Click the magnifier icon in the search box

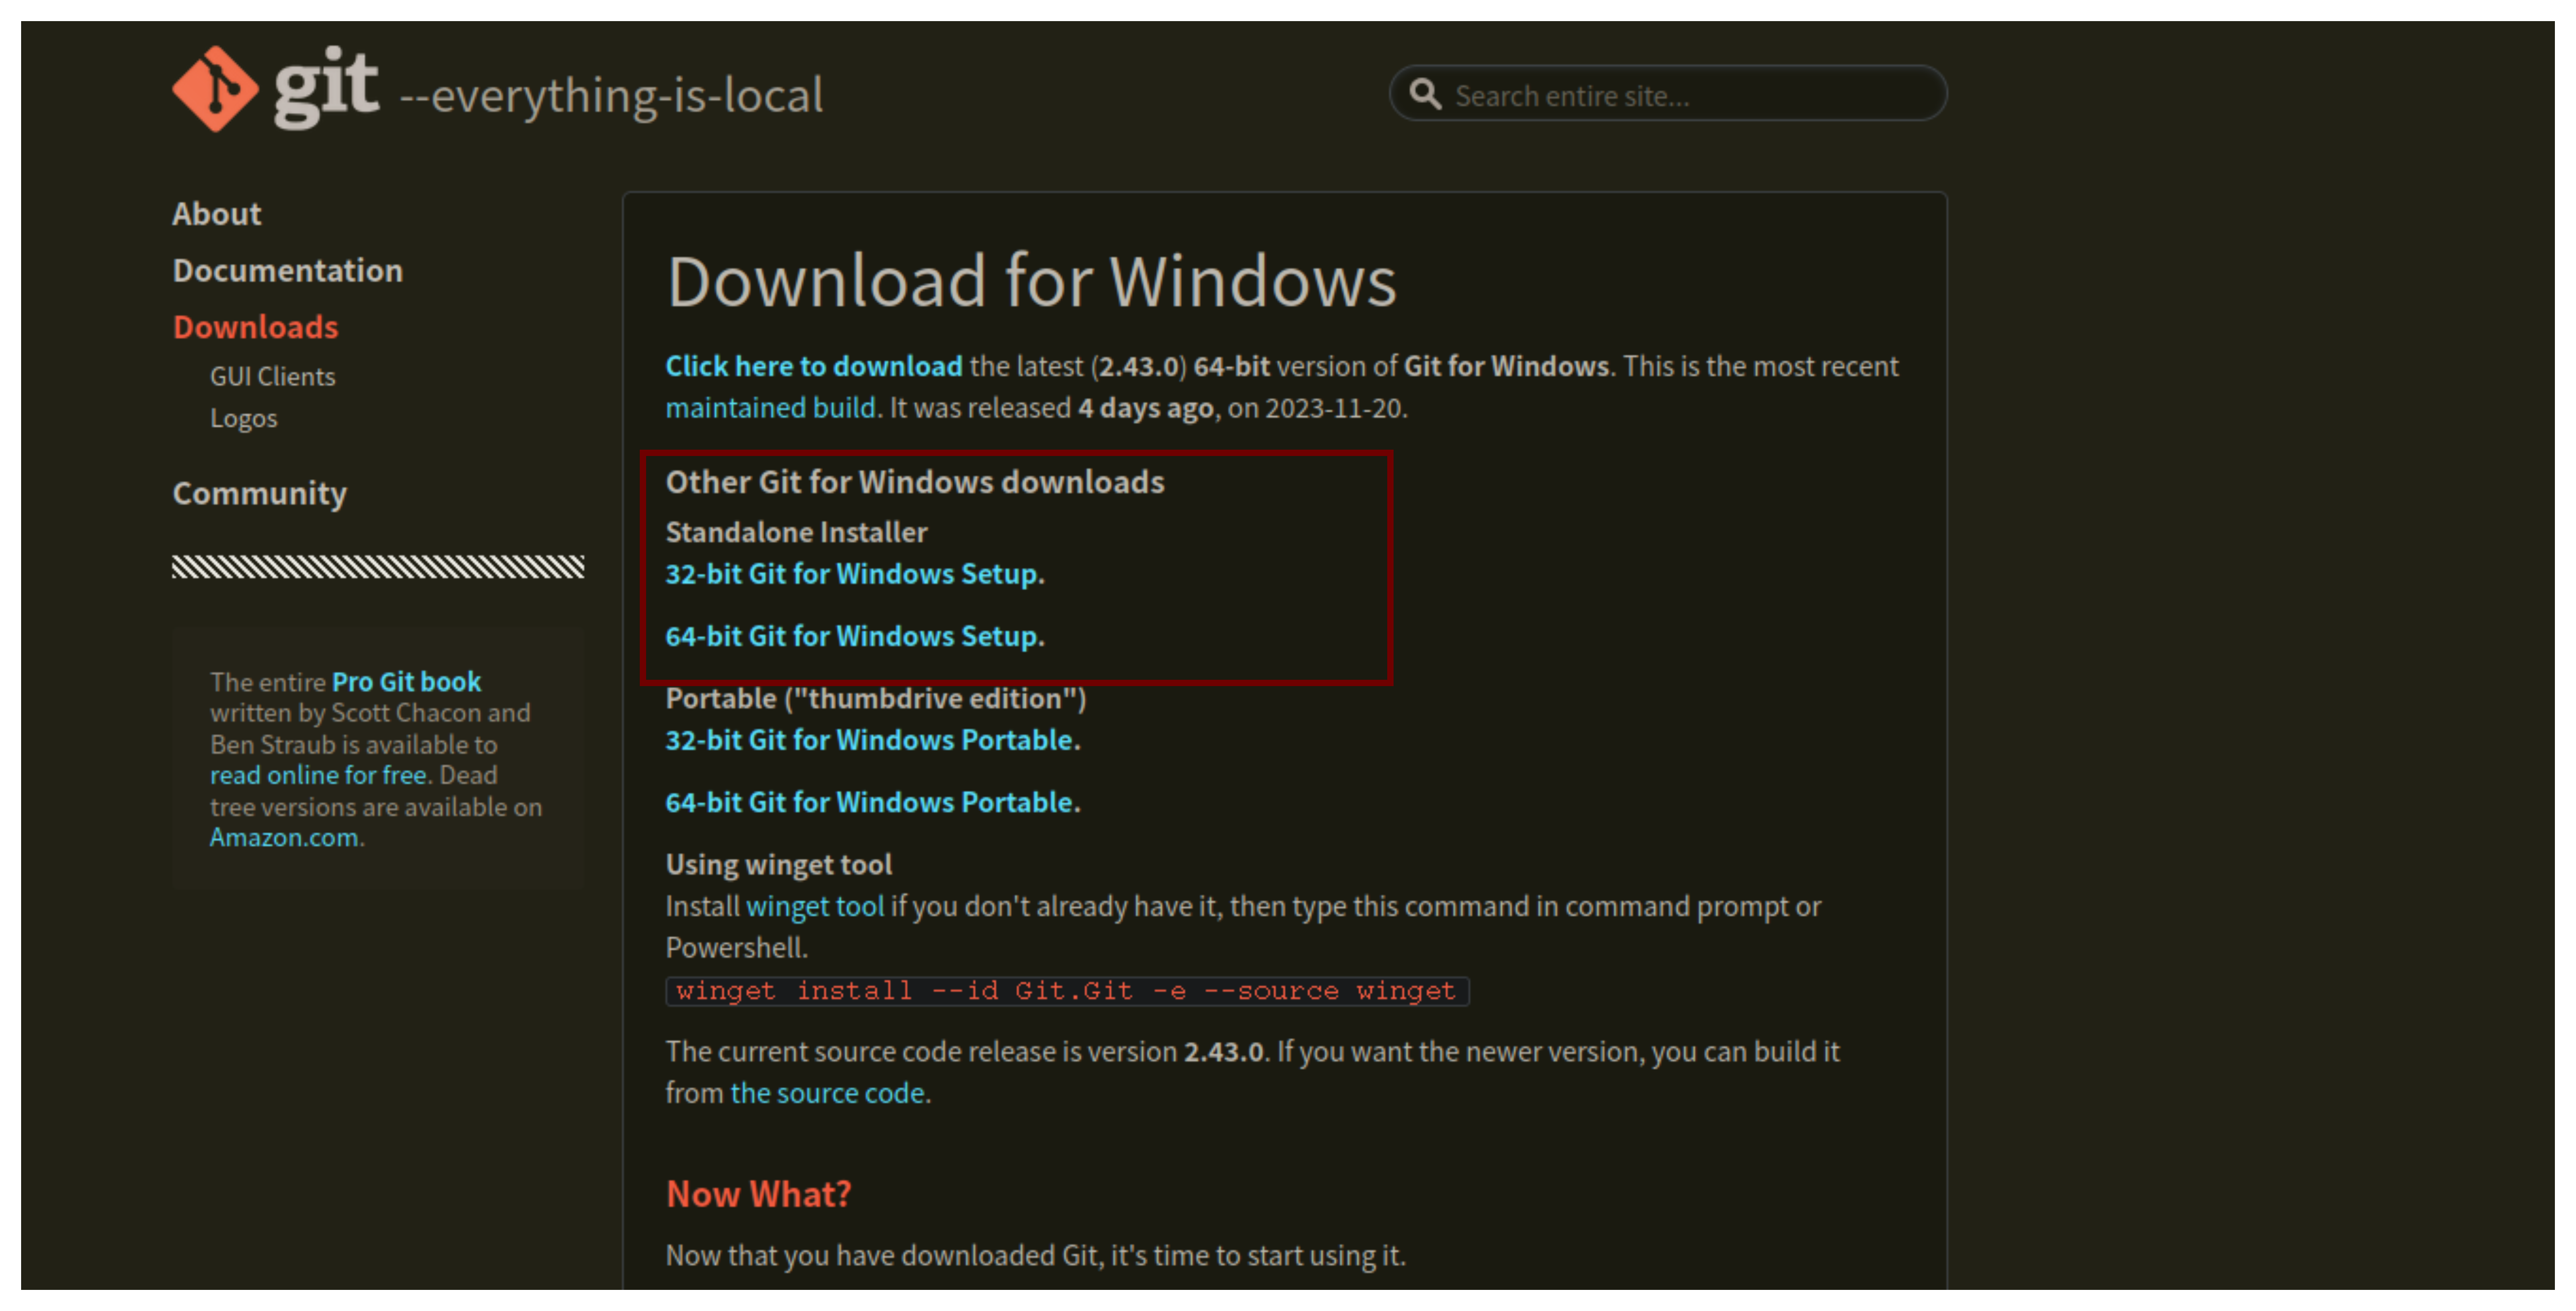[1425, 95]
